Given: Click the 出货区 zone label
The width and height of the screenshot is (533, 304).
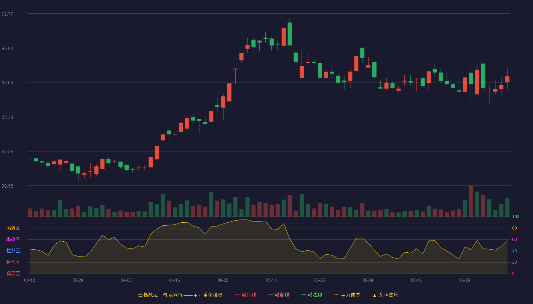Looking at the screenshot, I should click(x=13, y=239).
